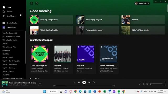This screenshot has width=168, height=94.
Task: Click the plus icon next to Create Playlist
Action: point(4,23)
